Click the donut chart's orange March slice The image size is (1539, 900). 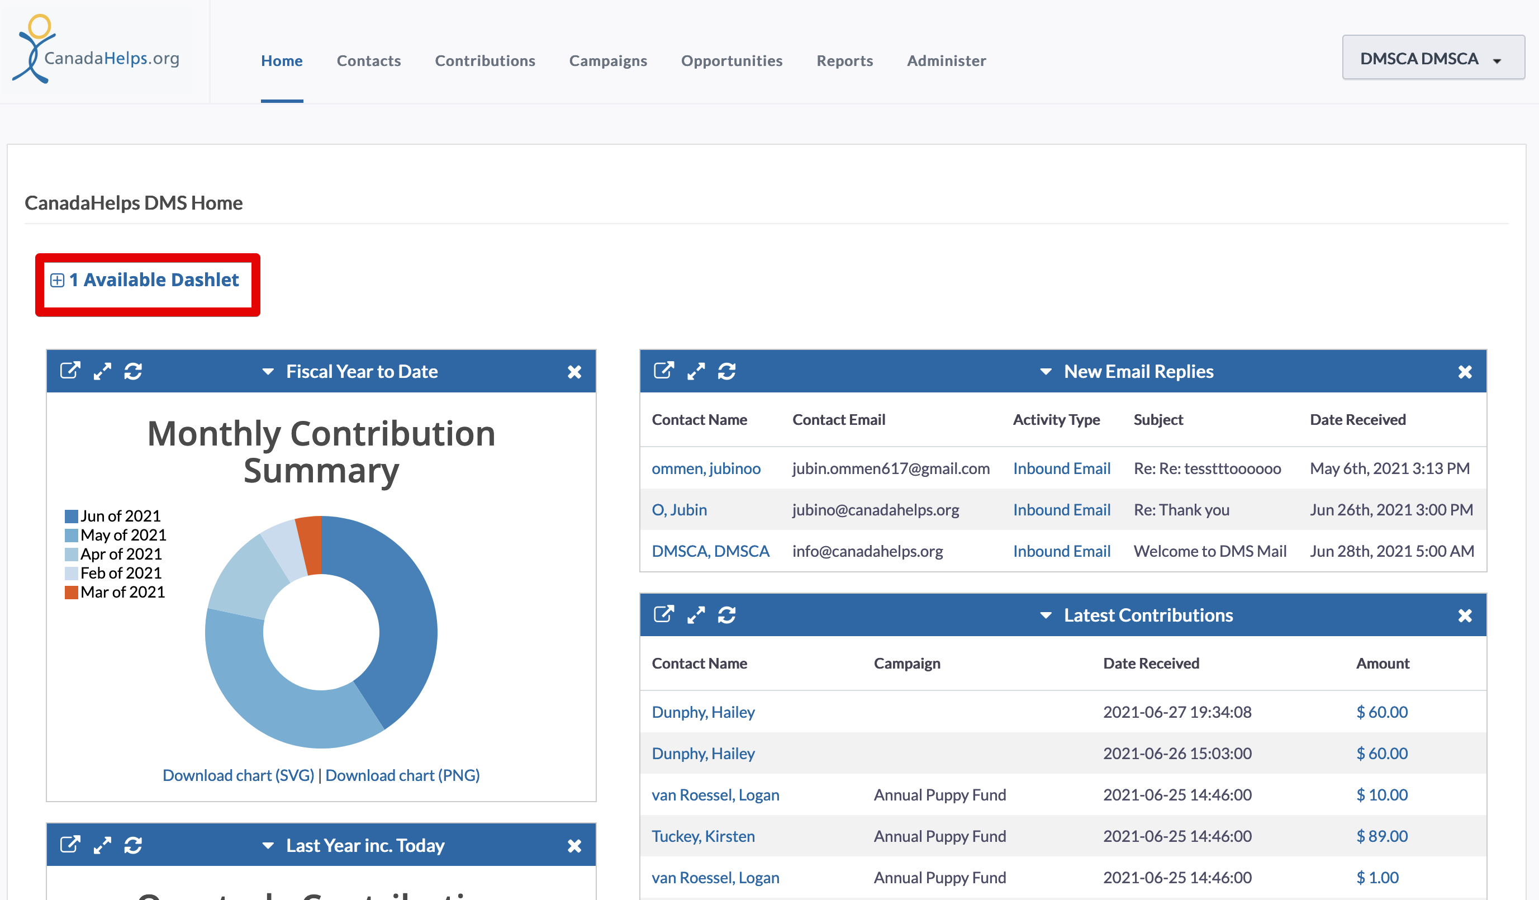310,545
